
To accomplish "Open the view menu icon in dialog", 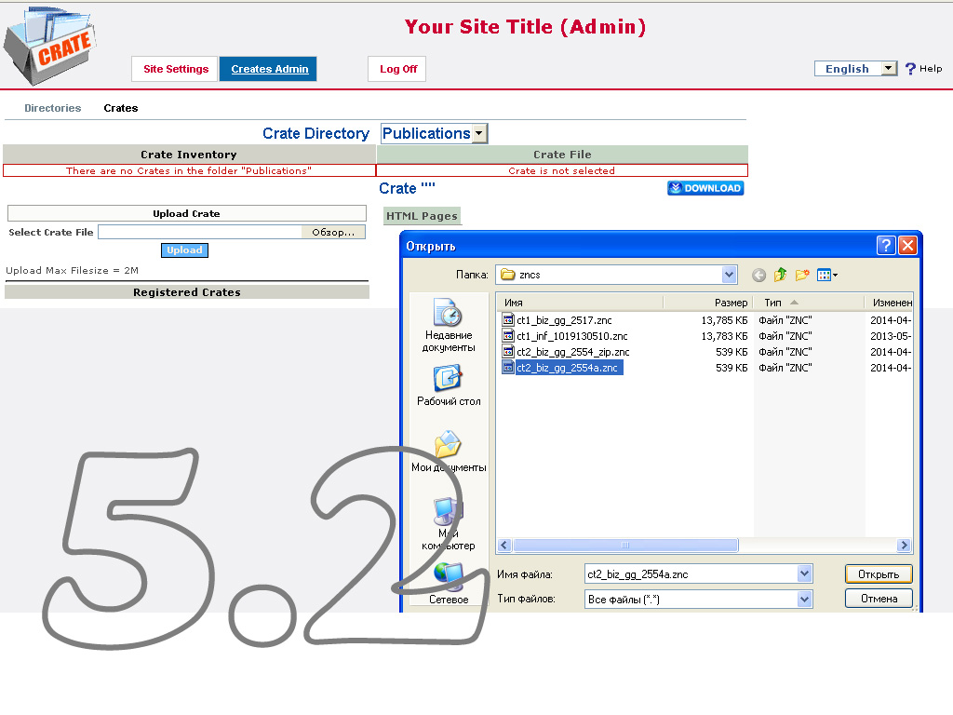I will [x=826, y=275].
